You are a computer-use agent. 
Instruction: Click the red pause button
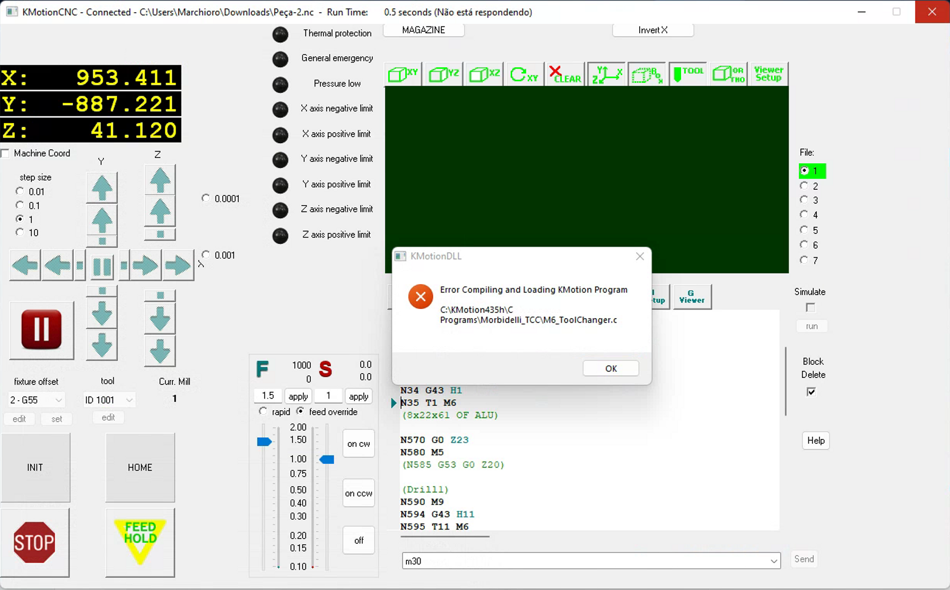41,330
